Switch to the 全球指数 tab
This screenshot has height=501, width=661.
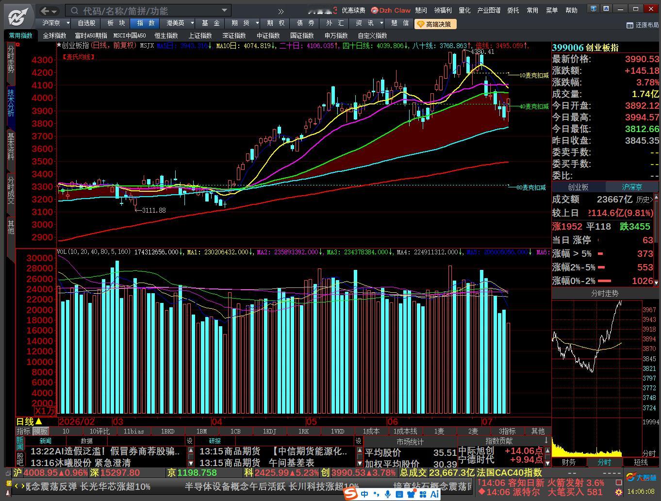(54, 35)
